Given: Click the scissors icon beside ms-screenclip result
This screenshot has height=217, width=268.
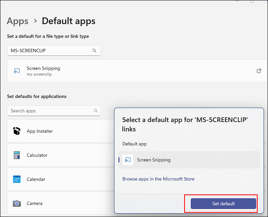Looking at the screenshot, I should coord(16,71).
